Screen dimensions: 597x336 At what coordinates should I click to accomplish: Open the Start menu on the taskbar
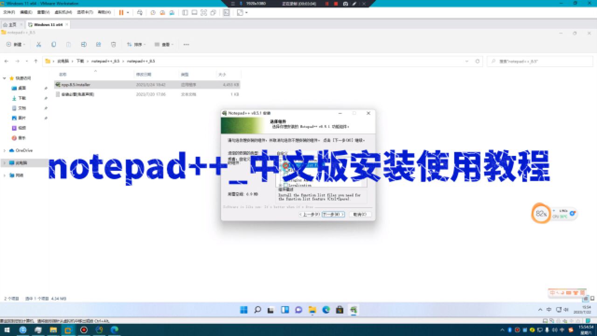click(x=243, y=309)
